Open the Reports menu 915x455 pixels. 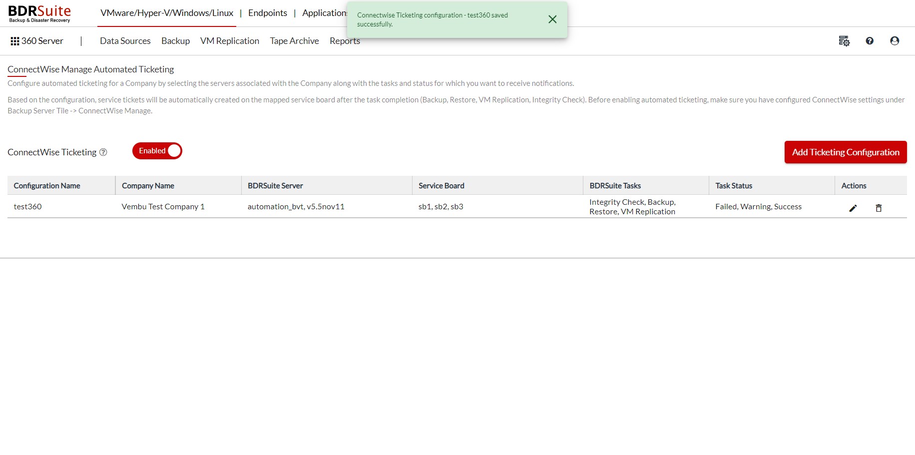[x=345, y=41]
